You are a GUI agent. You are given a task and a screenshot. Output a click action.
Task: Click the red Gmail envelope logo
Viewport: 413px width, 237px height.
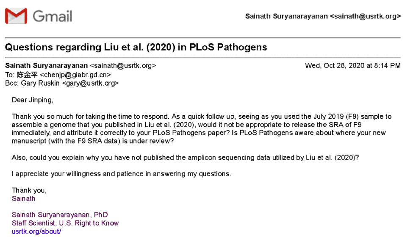click(16, 16)
